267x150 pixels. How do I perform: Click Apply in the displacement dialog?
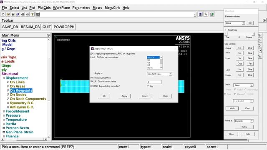(x=124, y=96)
